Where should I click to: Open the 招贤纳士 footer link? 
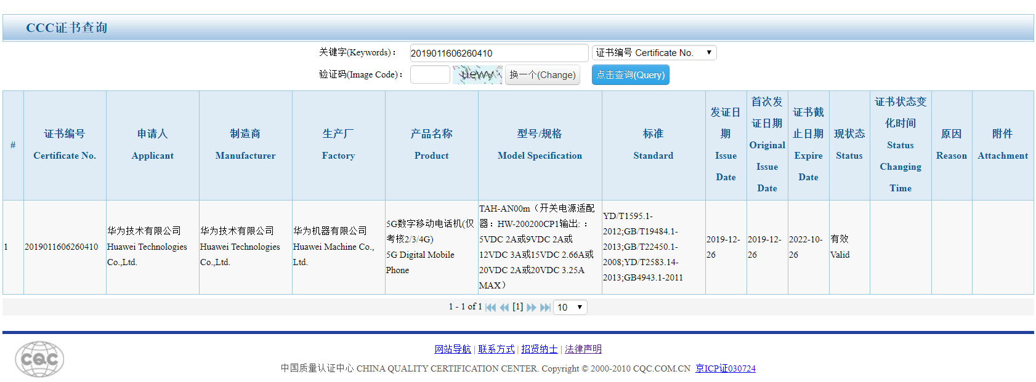[540, 349]
